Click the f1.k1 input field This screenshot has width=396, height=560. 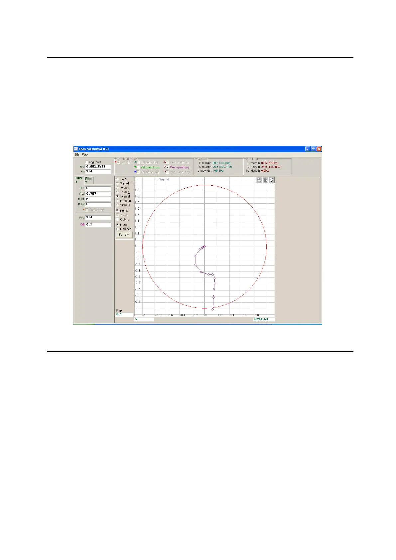[x=98, y=199]
